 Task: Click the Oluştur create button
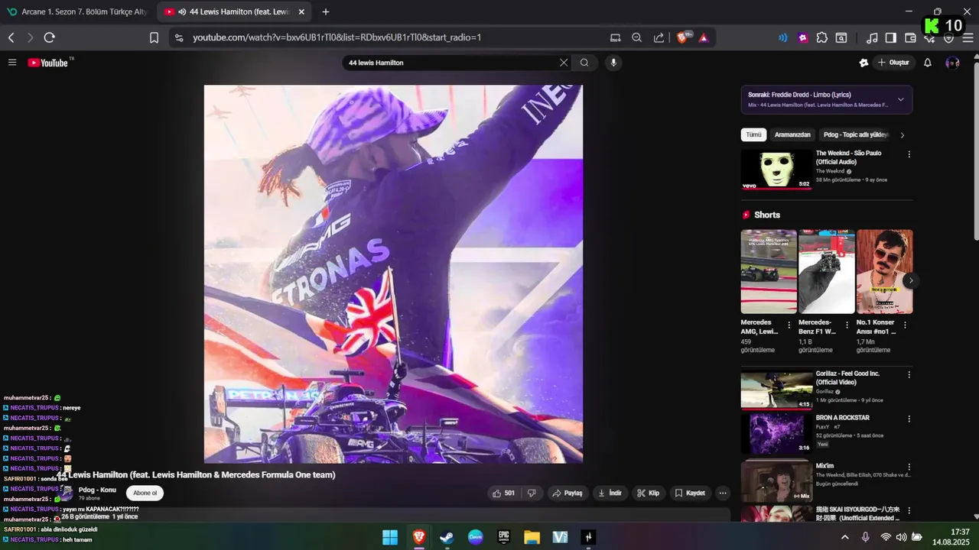894,63
